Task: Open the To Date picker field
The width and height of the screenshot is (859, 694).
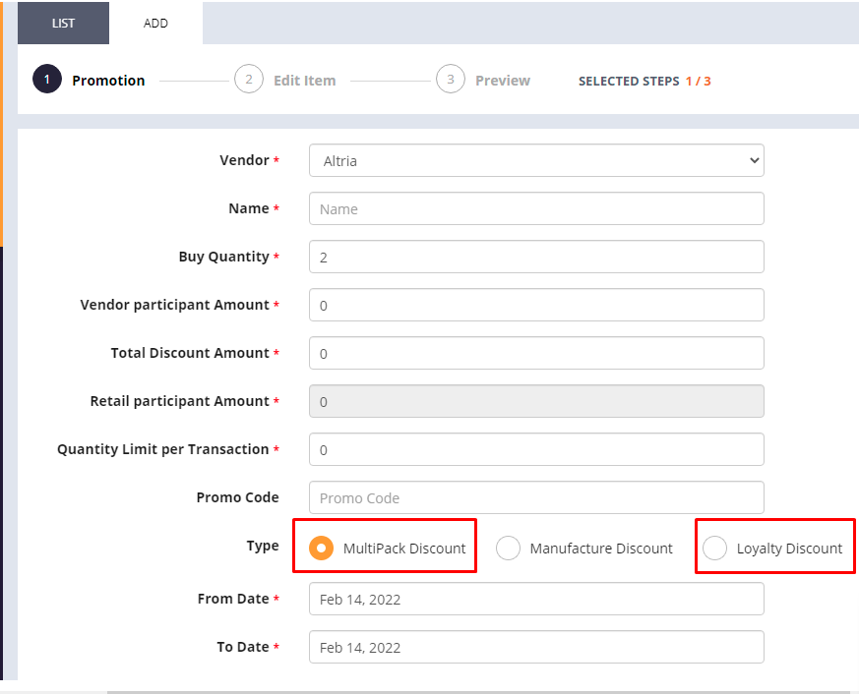Action: [536, 647]
